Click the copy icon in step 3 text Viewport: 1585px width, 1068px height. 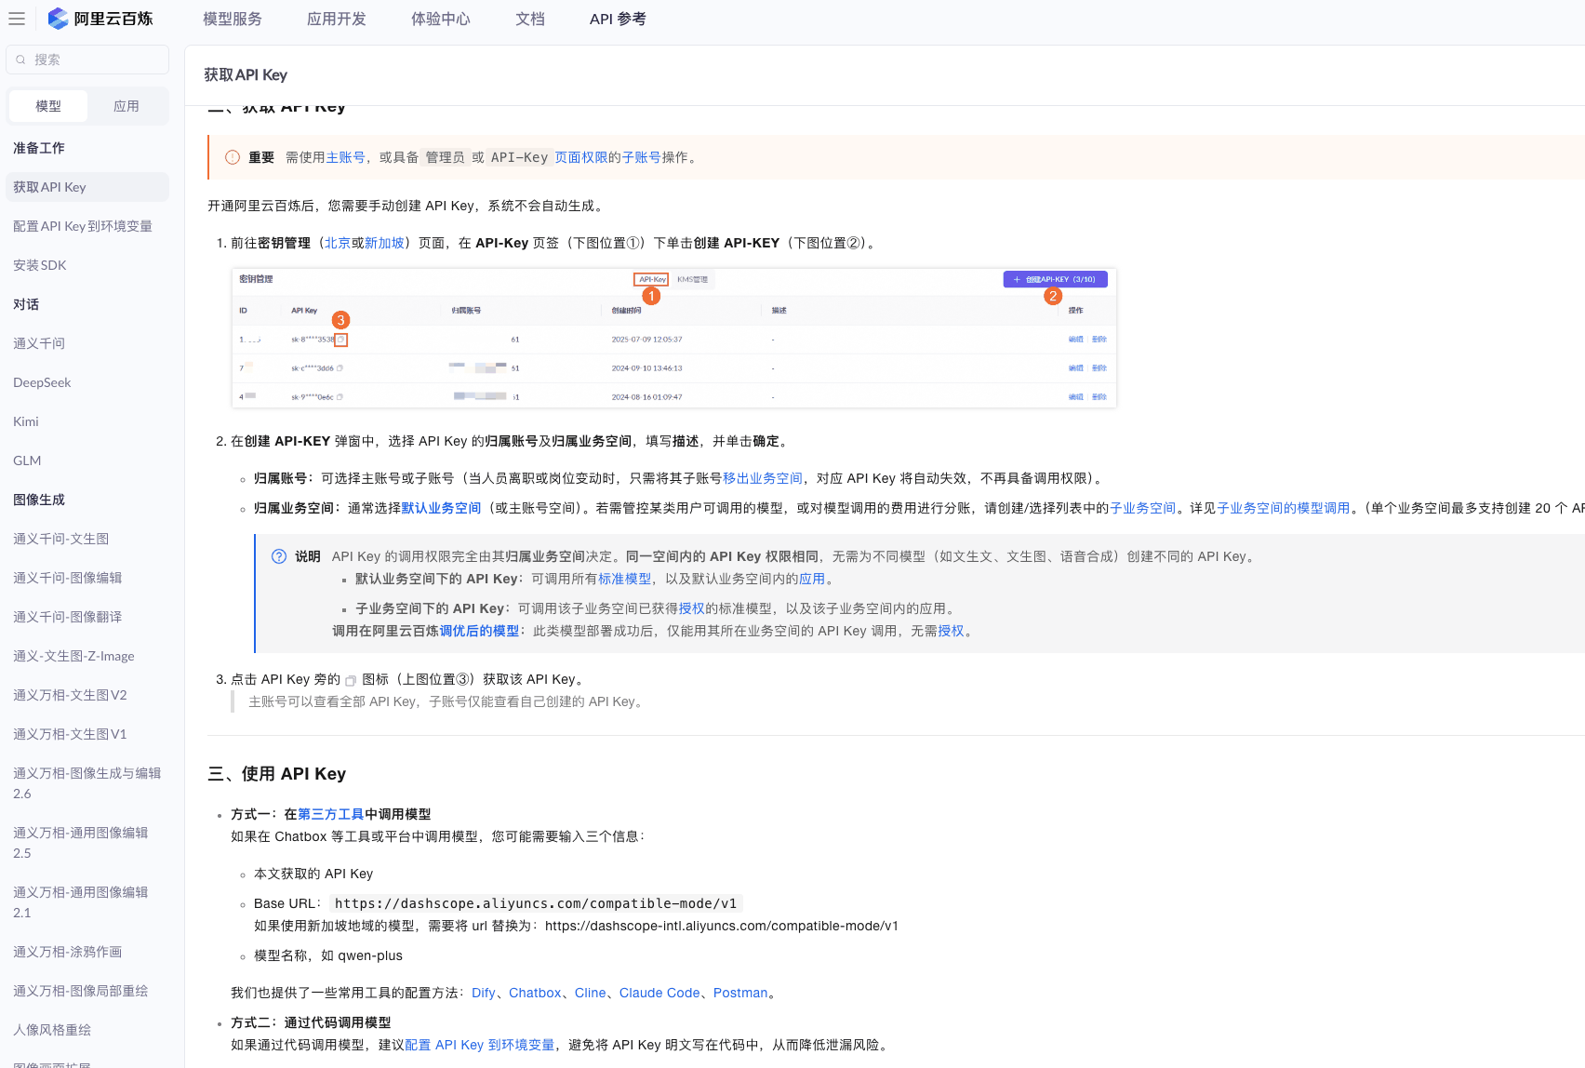(351, 680)
